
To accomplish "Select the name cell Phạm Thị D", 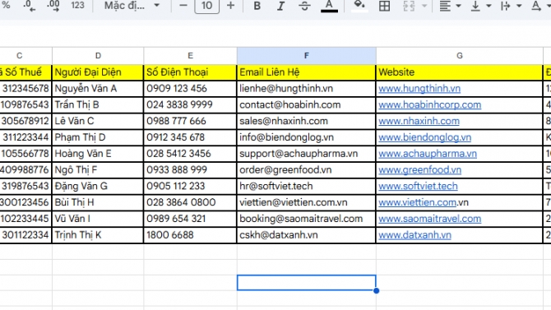I will [98, 137].
